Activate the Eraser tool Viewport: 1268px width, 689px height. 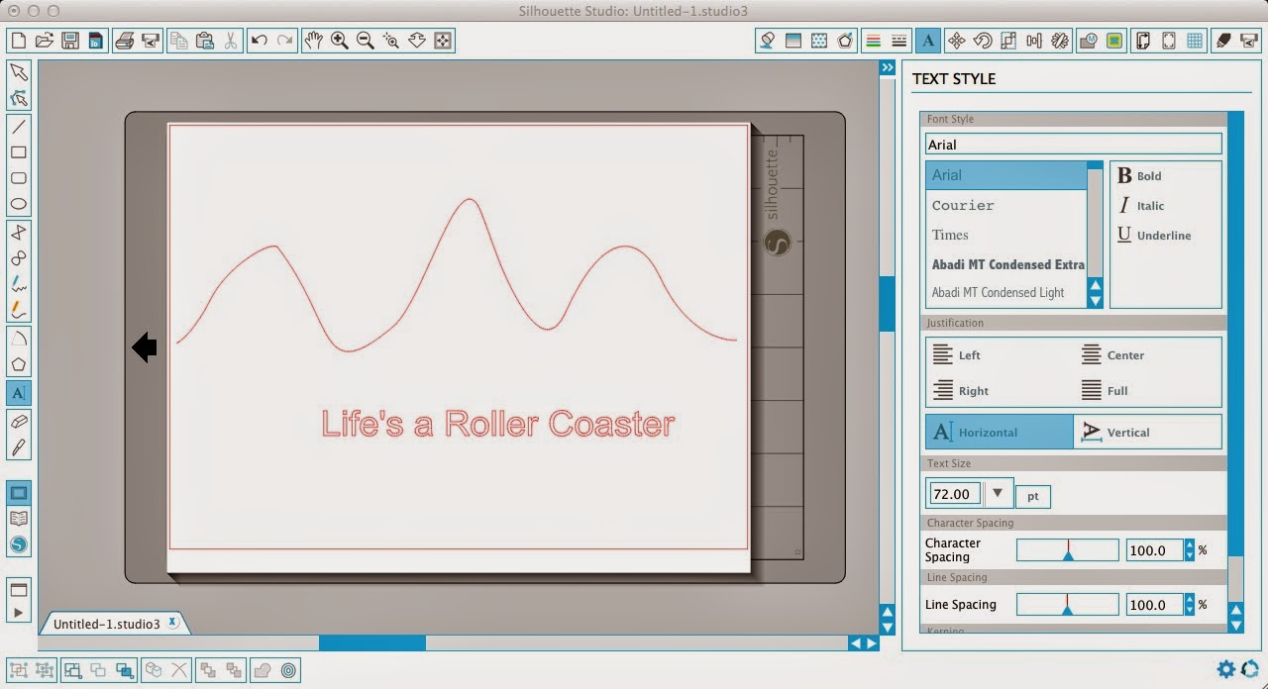19,419
